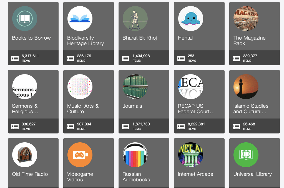Click The Magazine Rack thumbnail image

coord(246,19)
